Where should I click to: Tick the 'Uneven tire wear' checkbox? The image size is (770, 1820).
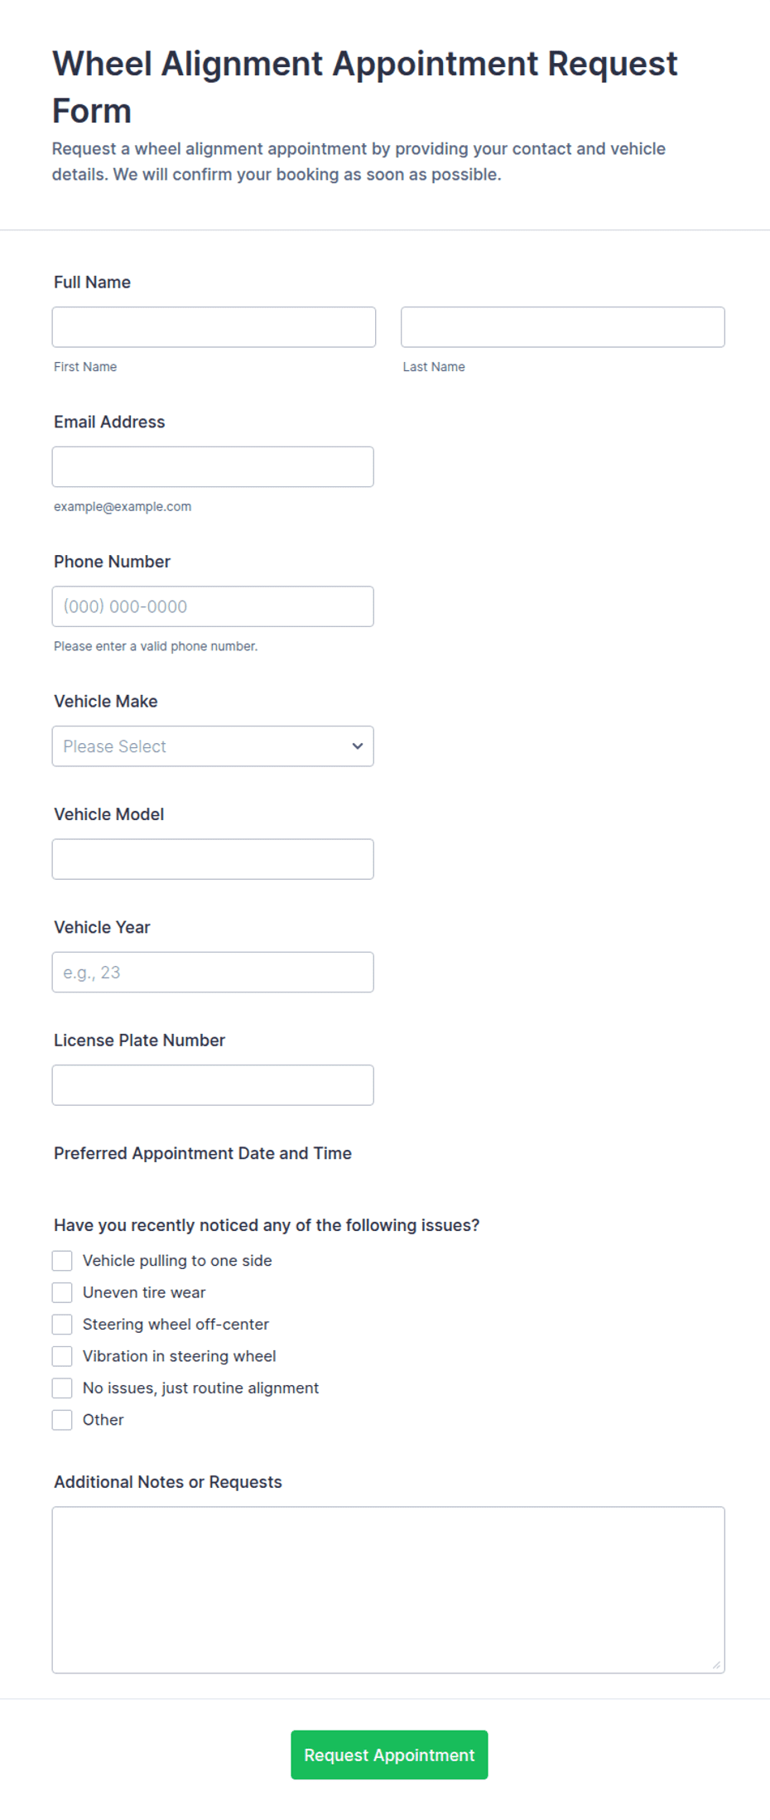point(62,1292)
